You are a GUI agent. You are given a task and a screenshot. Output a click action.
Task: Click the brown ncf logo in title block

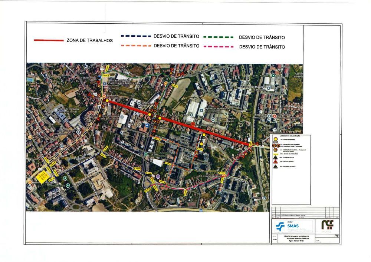click(x=328, y=225)
